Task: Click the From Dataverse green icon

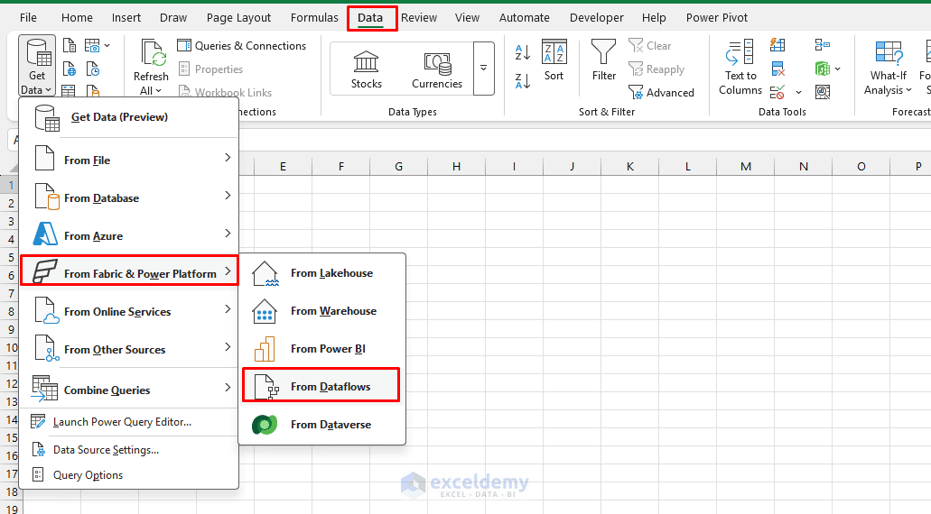Action: [265, 425]
